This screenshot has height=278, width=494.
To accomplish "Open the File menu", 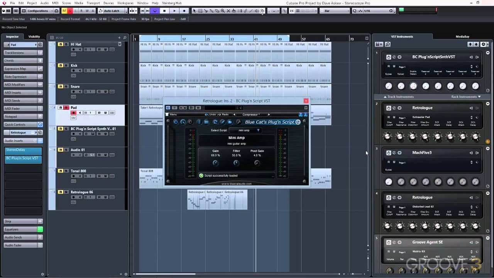I will [12, 3].
